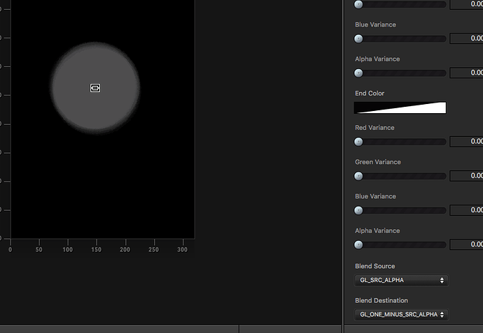The image size is (483, 333).
Task: Select the Blue Variance value field above End Color
Action: coord(466,38)
